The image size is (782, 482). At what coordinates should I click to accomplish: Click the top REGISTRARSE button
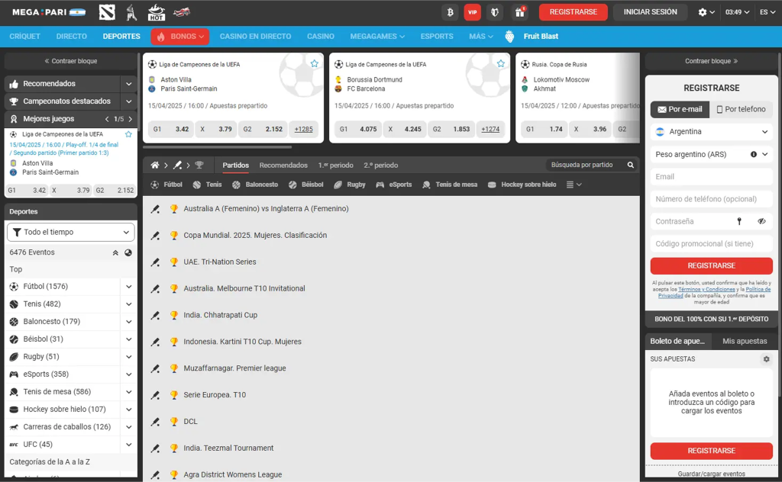click(573, 12)
